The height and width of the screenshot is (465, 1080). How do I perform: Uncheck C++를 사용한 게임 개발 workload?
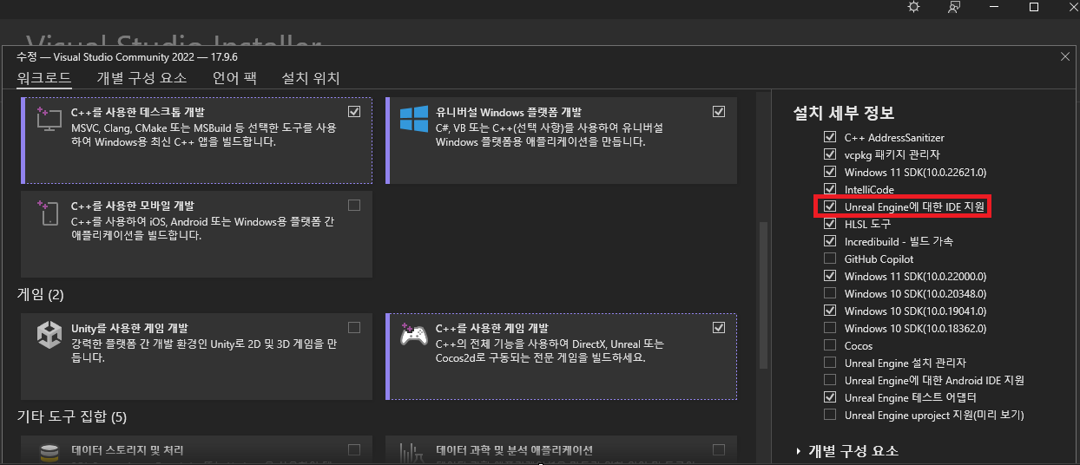pyautogui.click(x=718, y=327)
